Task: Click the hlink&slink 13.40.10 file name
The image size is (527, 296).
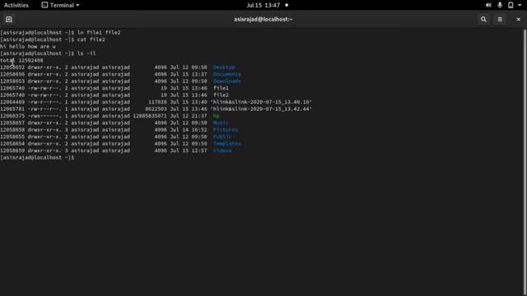Action: [x=261, y=102]
